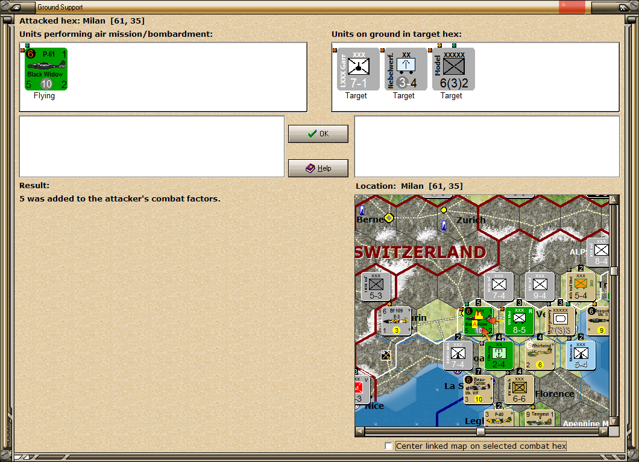This screenshot has width=639, height=462.
Task: Select the LXXX Garr 7-1 target unit
Action: tap(358, 69)
